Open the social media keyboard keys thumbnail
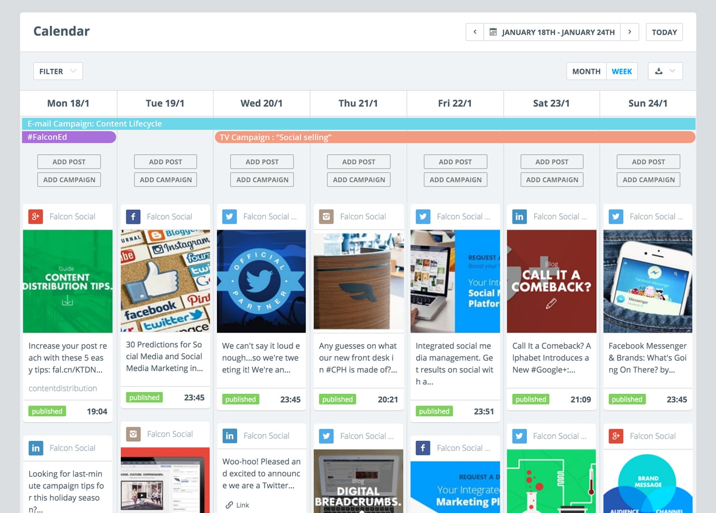This screenshot has height=513, width=716. [166, 280]
